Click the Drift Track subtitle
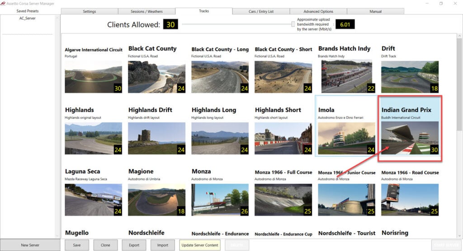 click(388, 56)
